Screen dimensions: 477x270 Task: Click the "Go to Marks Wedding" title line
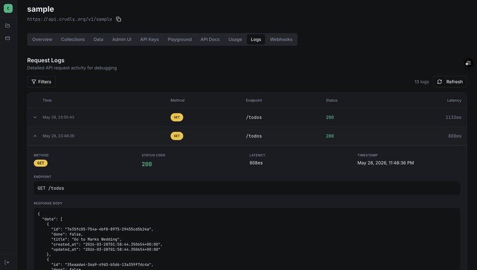[x=87, y=240]
